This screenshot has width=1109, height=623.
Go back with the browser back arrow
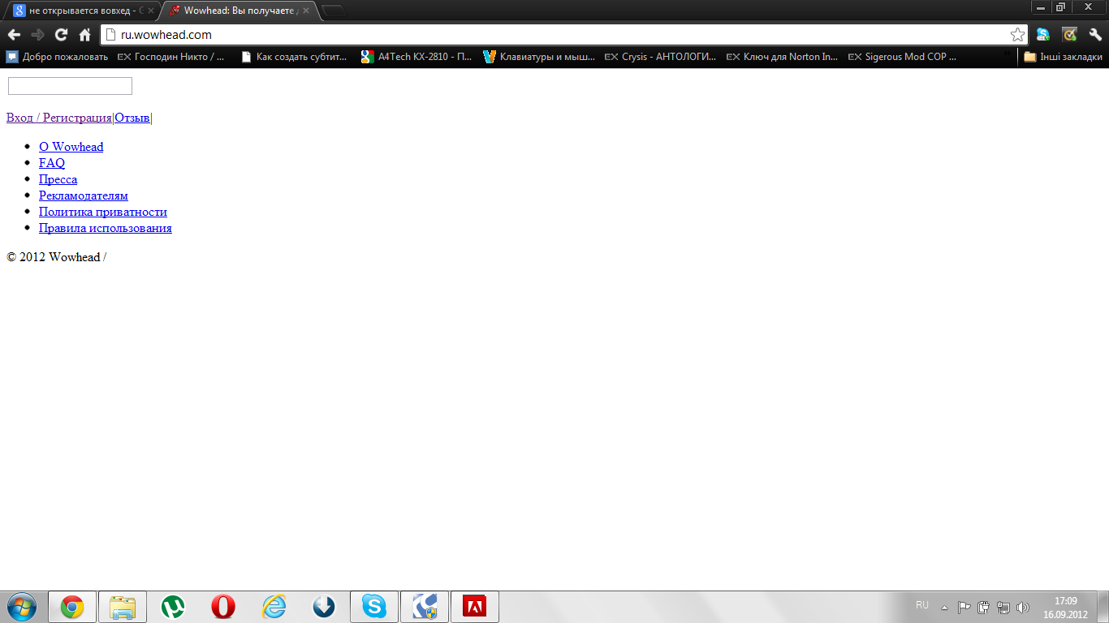[14, 34]
